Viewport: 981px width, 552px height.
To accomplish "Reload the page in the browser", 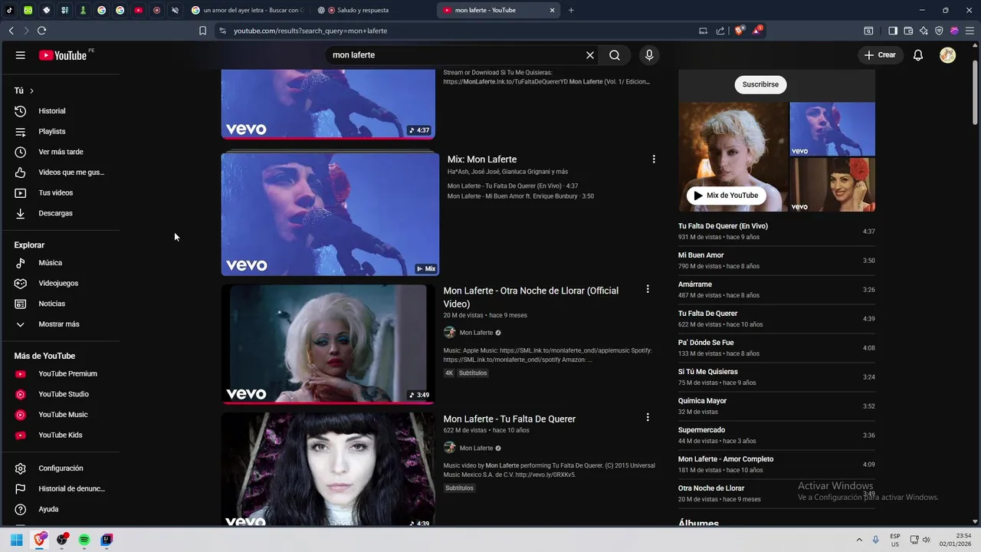I will pyautogui.click(x=41, y=31).
